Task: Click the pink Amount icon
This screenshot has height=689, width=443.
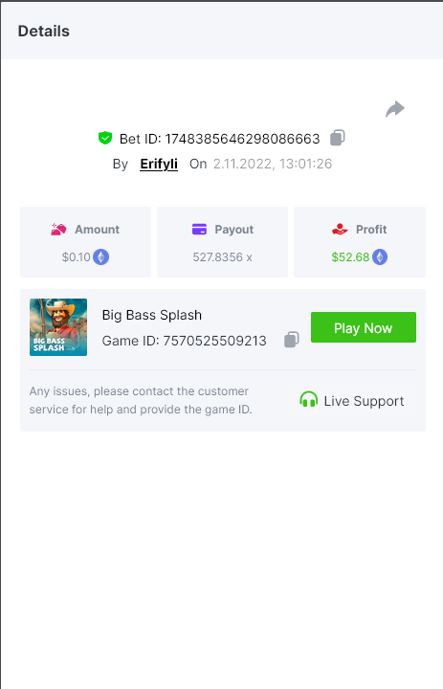Action: (58, 230)
